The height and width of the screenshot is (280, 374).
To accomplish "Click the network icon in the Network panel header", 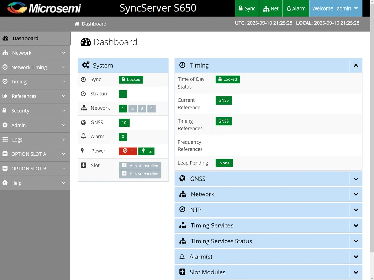I will pos(183,194).
